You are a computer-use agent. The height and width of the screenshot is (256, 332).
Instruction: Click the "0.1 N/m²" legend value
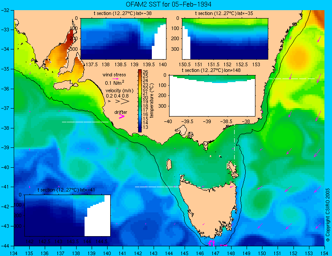(x=115, y=83)
